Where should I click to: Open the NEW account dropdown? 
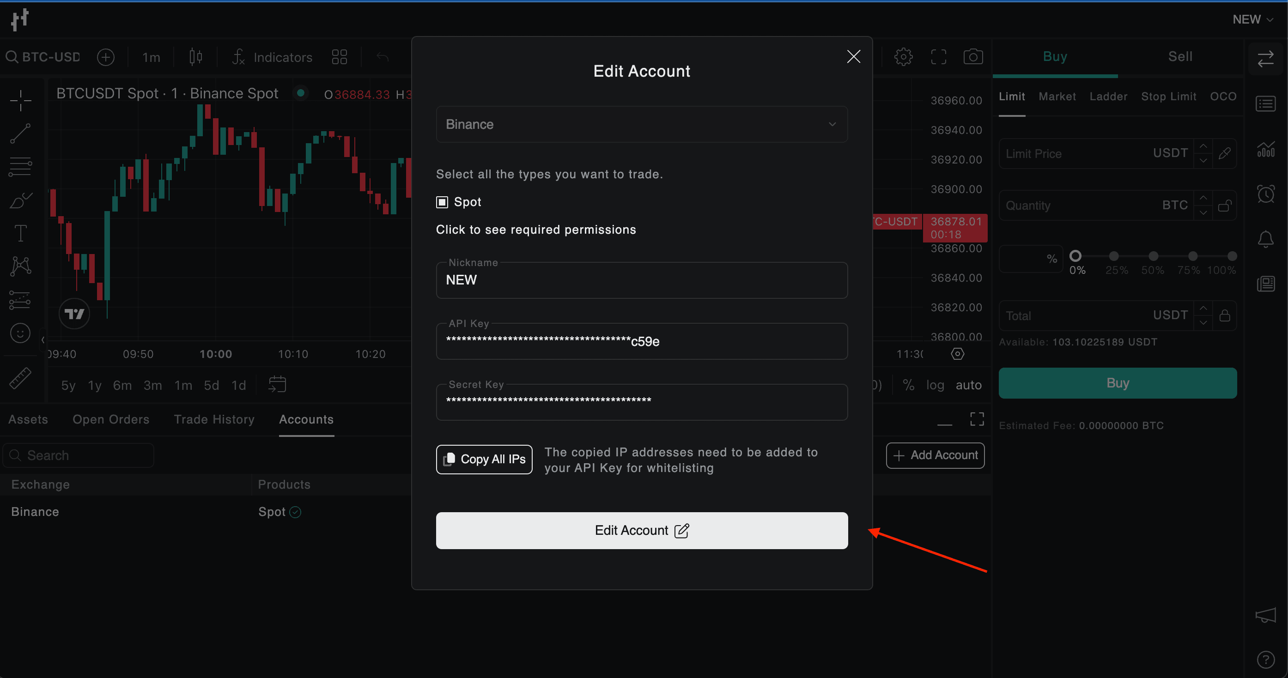pyautogui.click(x=1252, y=19)
